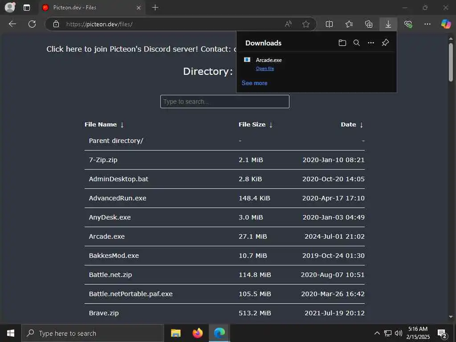Search downloads in Downloads panel
456x342 pixels.
tap(357, 43)
